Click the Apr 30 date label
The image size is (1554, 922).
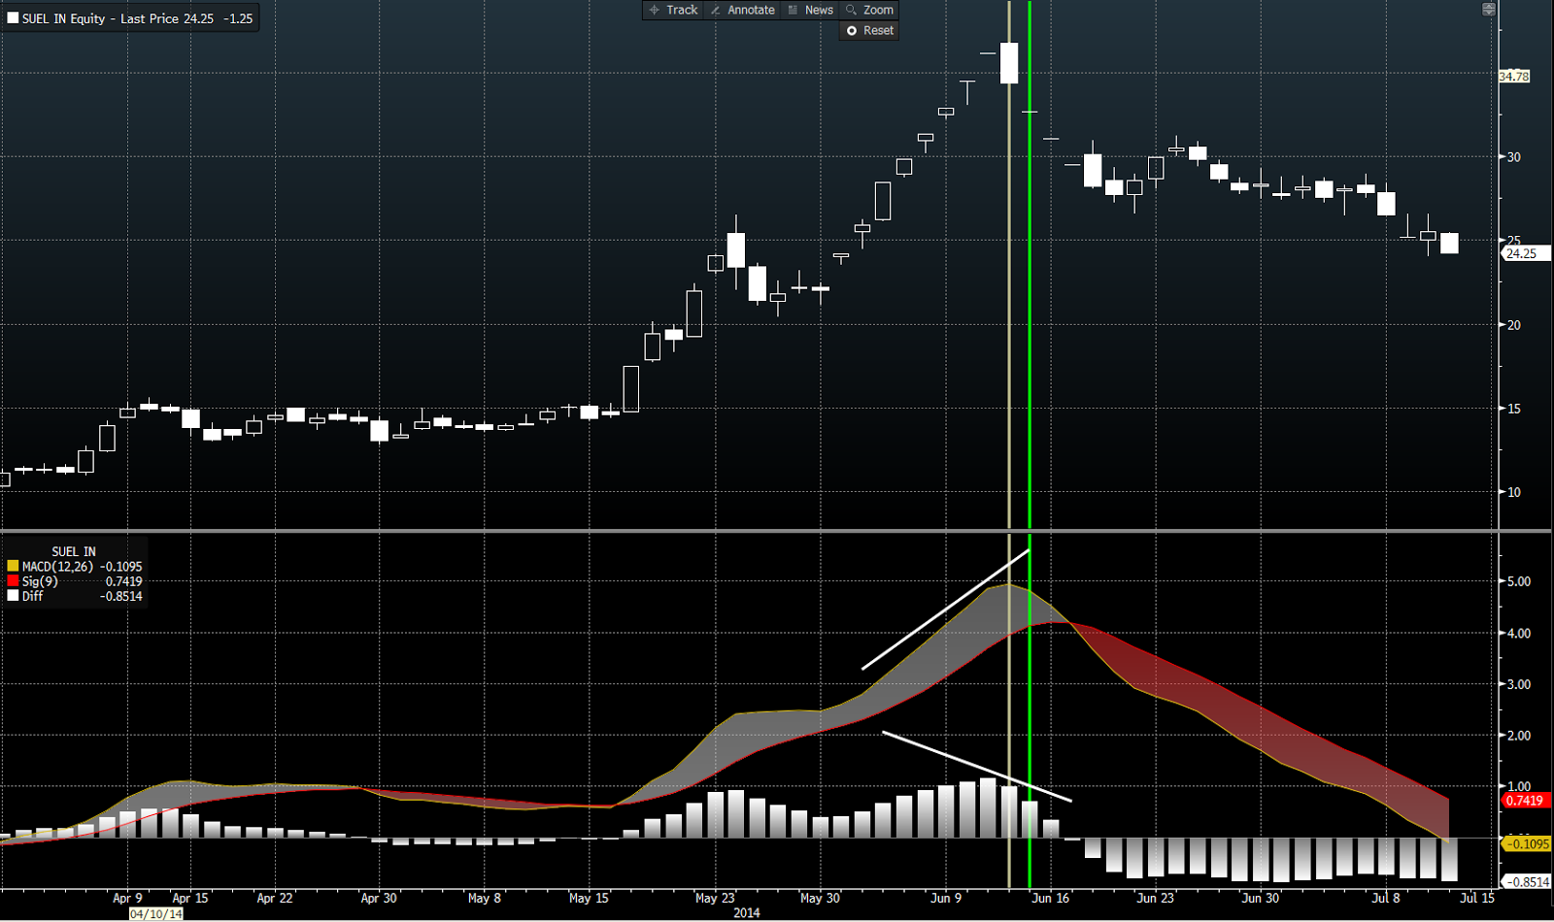379,898
